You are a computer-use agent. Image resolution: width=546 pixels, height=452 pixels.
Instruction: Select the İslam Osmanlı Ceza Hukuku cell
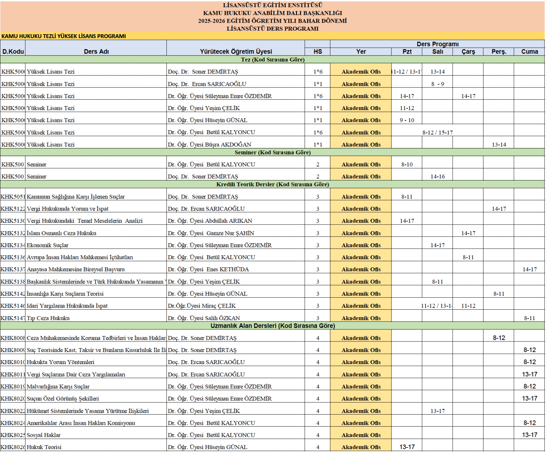pyautogui.click(x=61, y=233)
